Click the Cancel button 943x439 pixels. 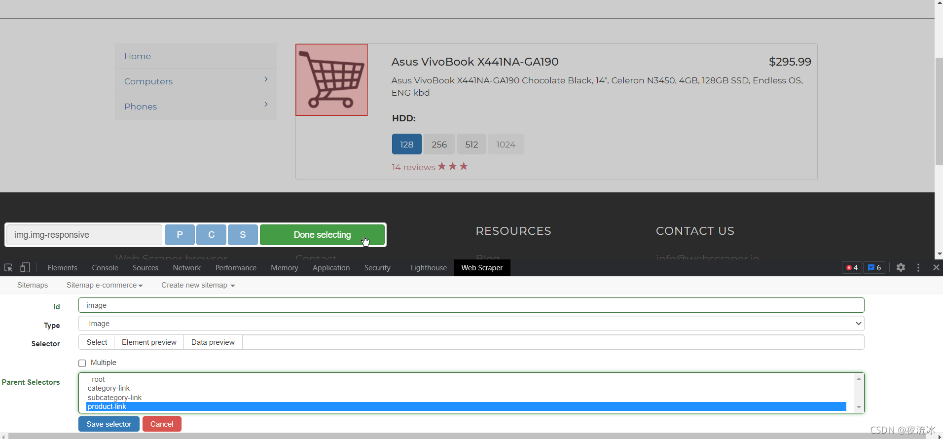pos(162,424)
